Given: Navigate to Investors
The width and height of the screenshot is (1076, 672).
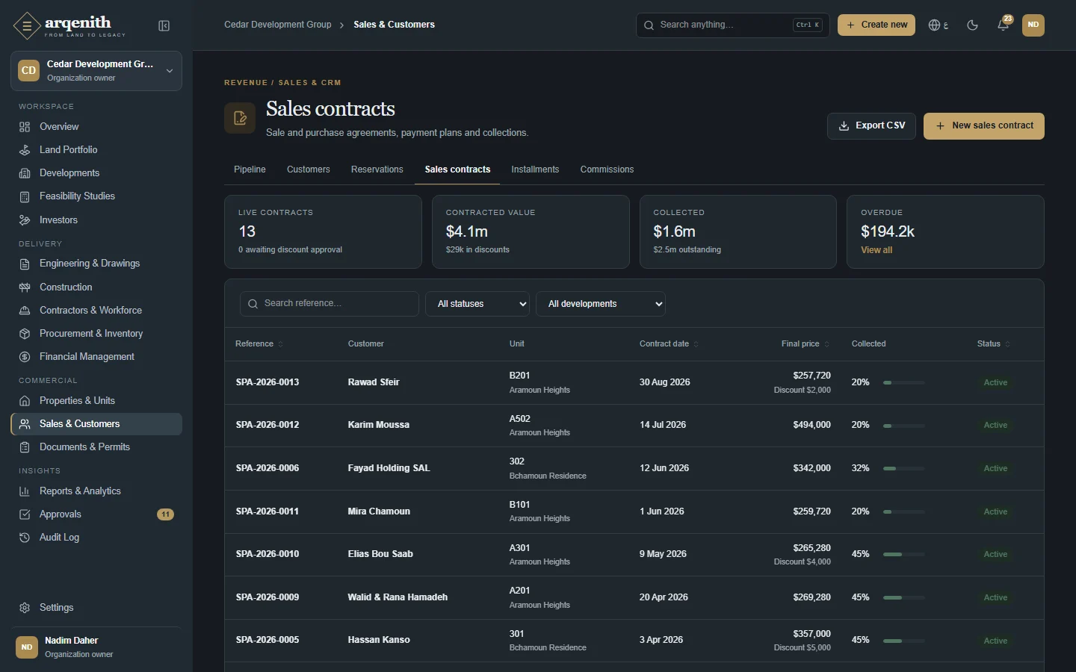Looking at the screenshot, I should click(96, 220).
